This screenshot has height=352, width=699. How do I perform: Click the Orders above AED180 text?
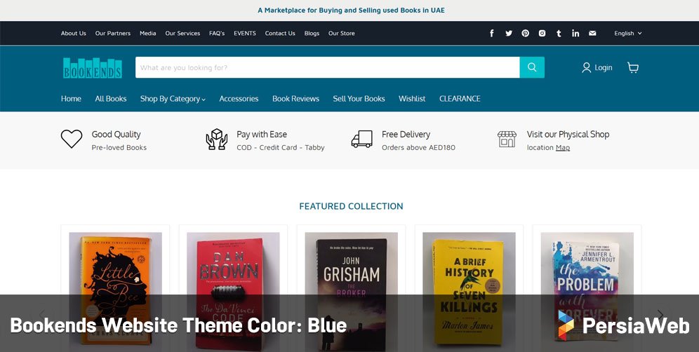click(x=418, y=147)
